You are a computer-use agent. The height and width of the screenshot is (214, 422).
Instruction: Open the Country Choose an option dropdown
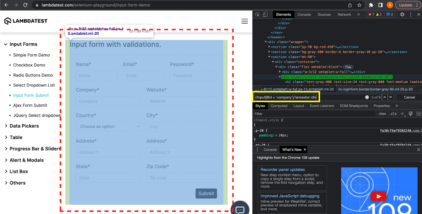click(108, 127)
